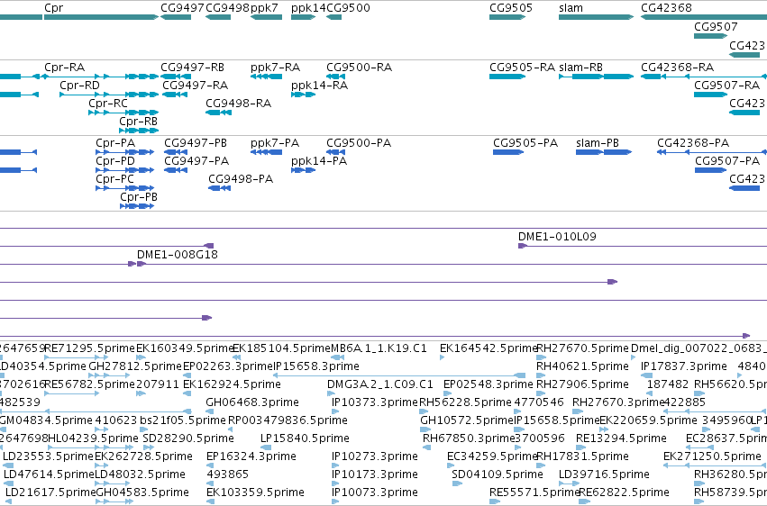Screen dimensions: 767x506
Task: Click cDNA EK164542.5prime
Action: pyautogui.click(x=443, y=357)
